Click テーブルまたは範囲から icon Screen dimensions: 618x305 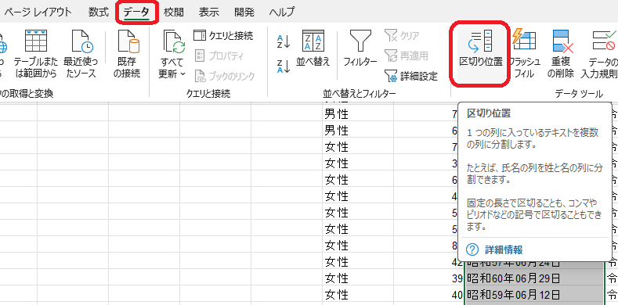[x=36, y=54]
